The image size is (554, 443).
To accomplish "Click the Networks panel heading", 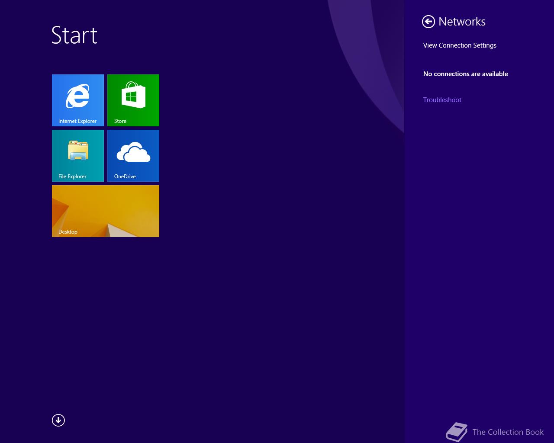I will (x=462, y=22).
